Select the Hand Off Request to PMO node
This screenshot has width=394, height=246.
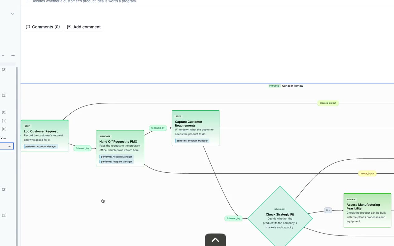[120, 148]
